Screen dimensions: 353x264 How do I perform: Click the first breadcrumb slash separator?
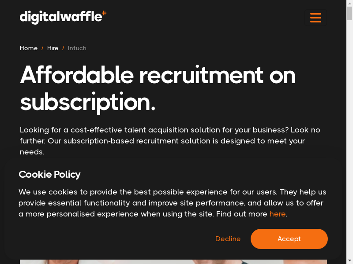[x=42, y=48]
